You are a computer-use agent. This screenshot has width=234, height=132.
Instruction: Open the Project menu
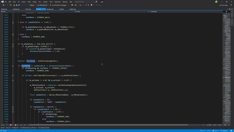(x=23, y=2)
